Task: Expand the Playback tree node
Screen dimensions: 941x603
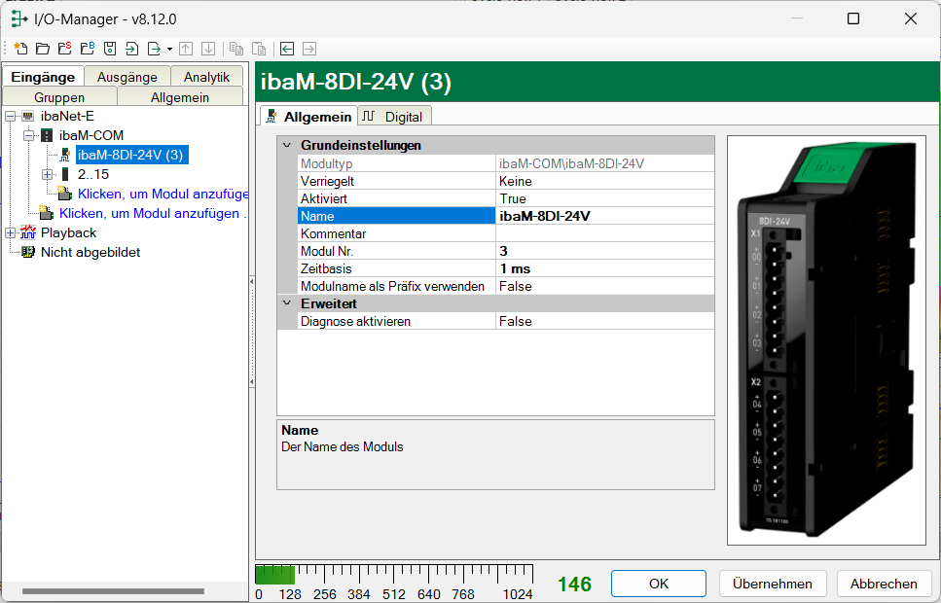Action: coord(10,232)
